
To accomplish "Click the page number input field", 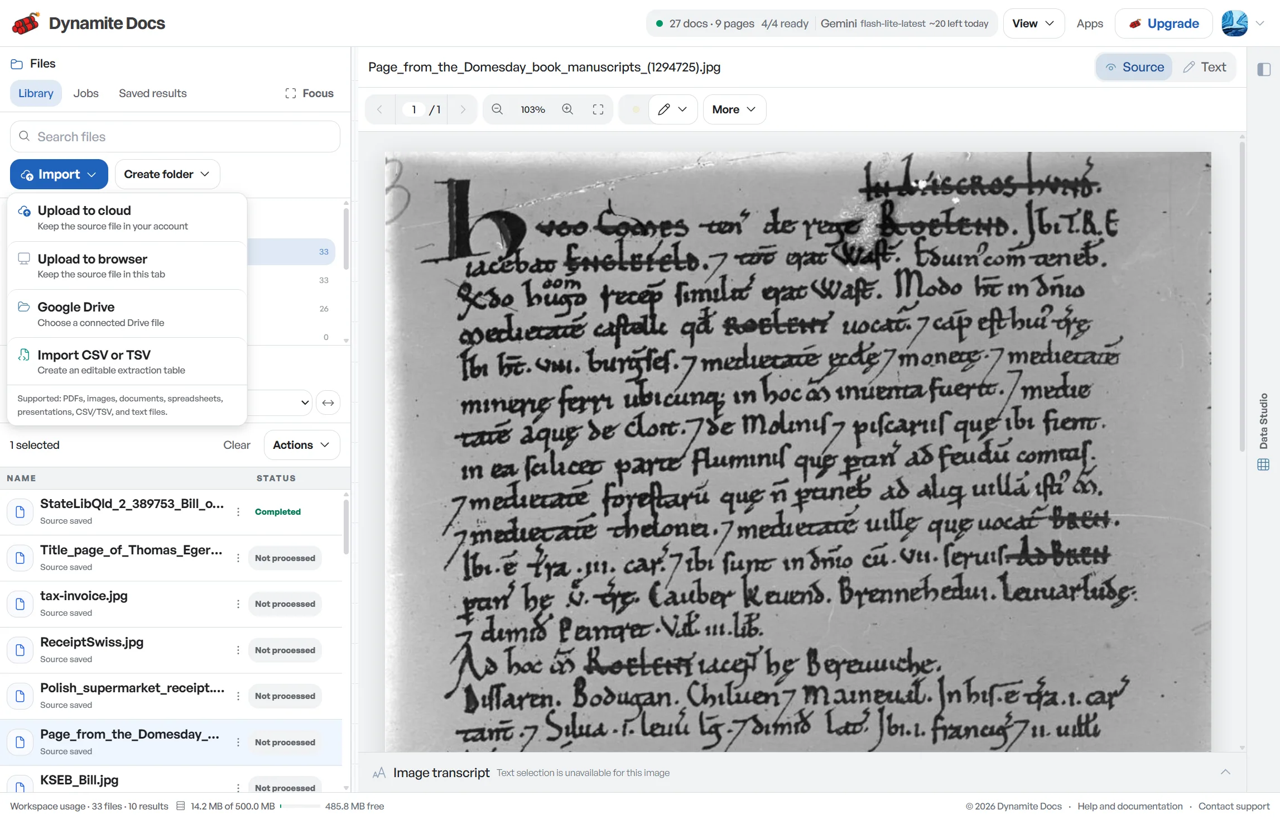I will (x=413, y=109).
